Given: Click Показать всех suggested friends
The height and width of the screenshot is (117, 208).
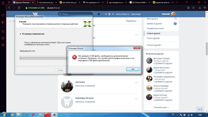Looking at the screenshot, I should tap(161, 107).
